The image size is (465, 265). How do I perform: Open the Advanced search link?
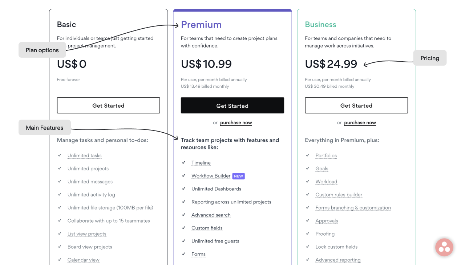pyautogui.click(x=211, y=215)
